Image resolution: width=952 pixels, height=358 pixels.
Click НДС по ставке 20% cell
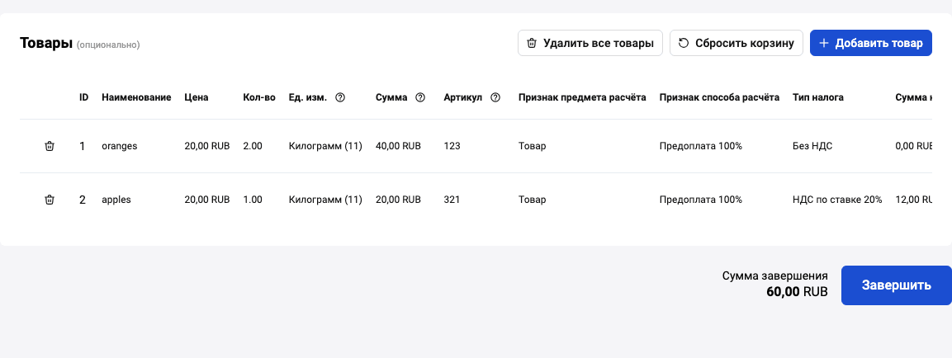coord(837,200)
